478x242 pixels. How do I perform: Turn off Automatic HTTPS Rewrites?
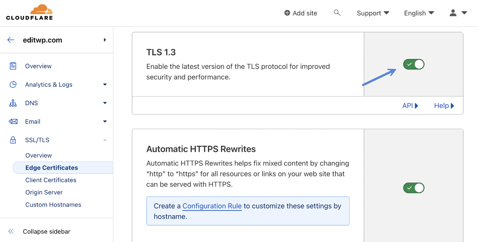click(413, 188)
